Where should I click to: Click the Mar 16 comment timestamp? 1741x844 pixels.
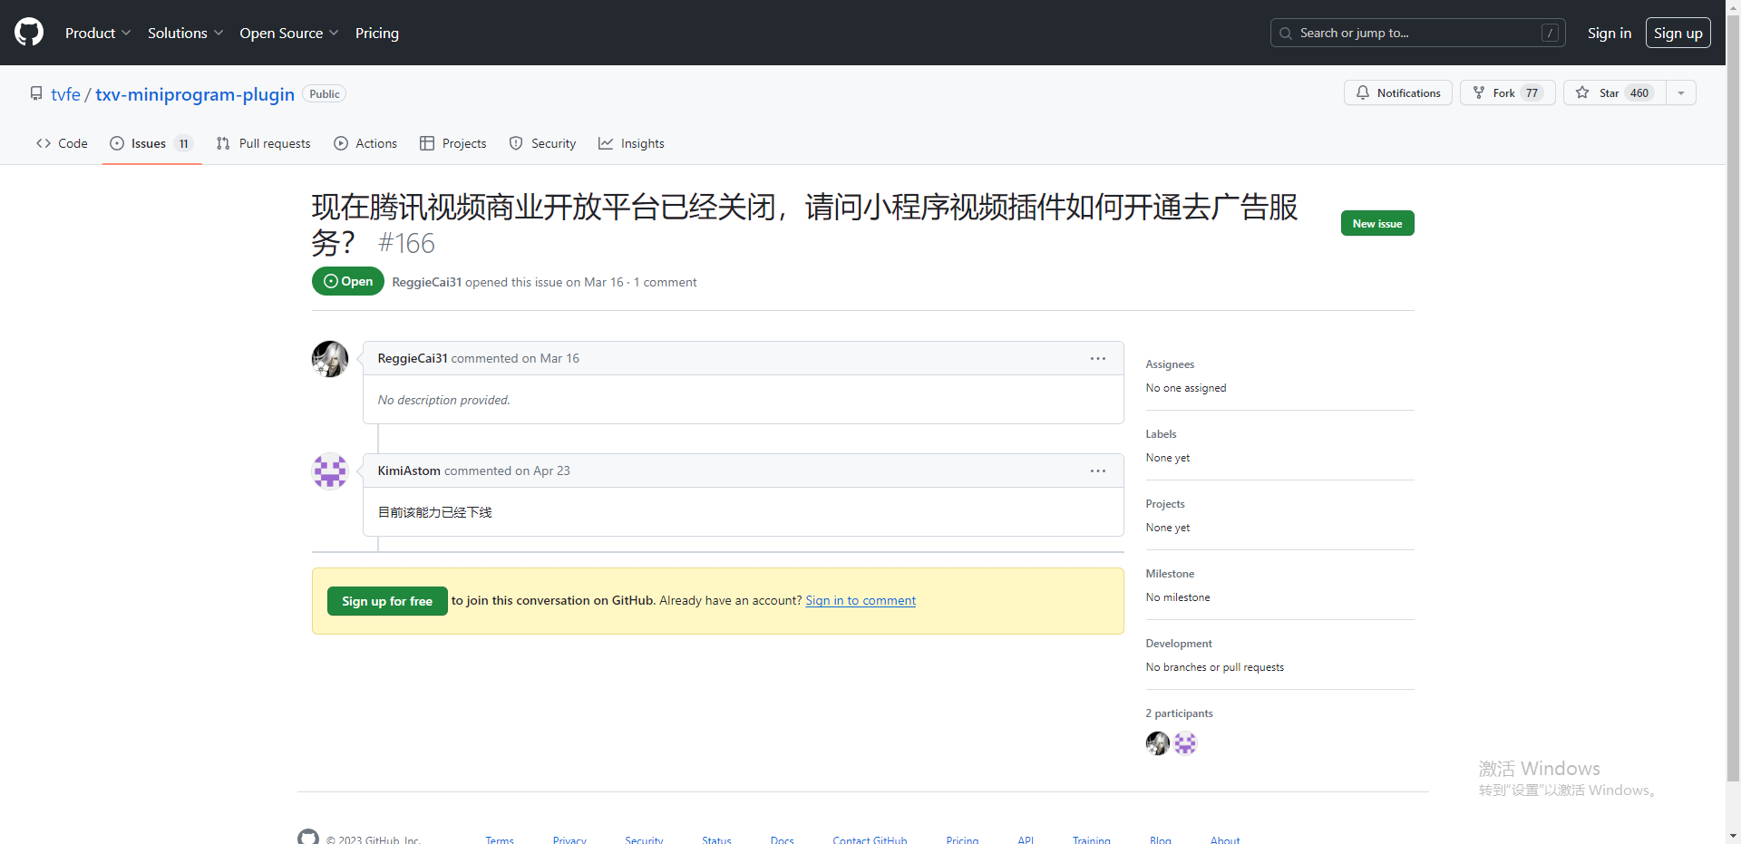559,358
